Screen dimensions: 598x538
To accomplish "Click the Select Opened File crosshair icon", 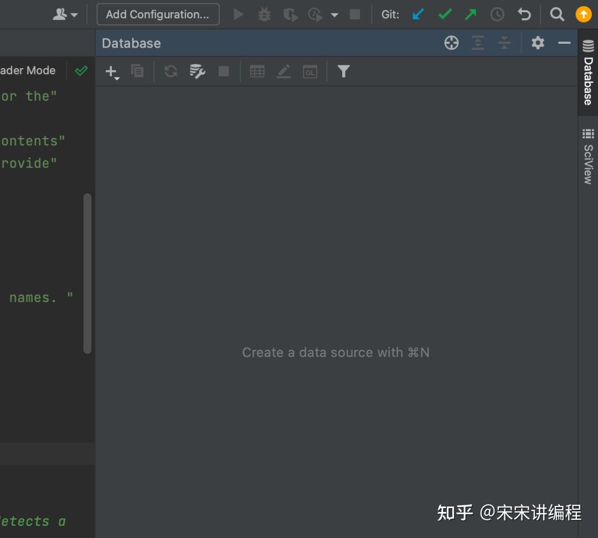I will tap(452, 43).
